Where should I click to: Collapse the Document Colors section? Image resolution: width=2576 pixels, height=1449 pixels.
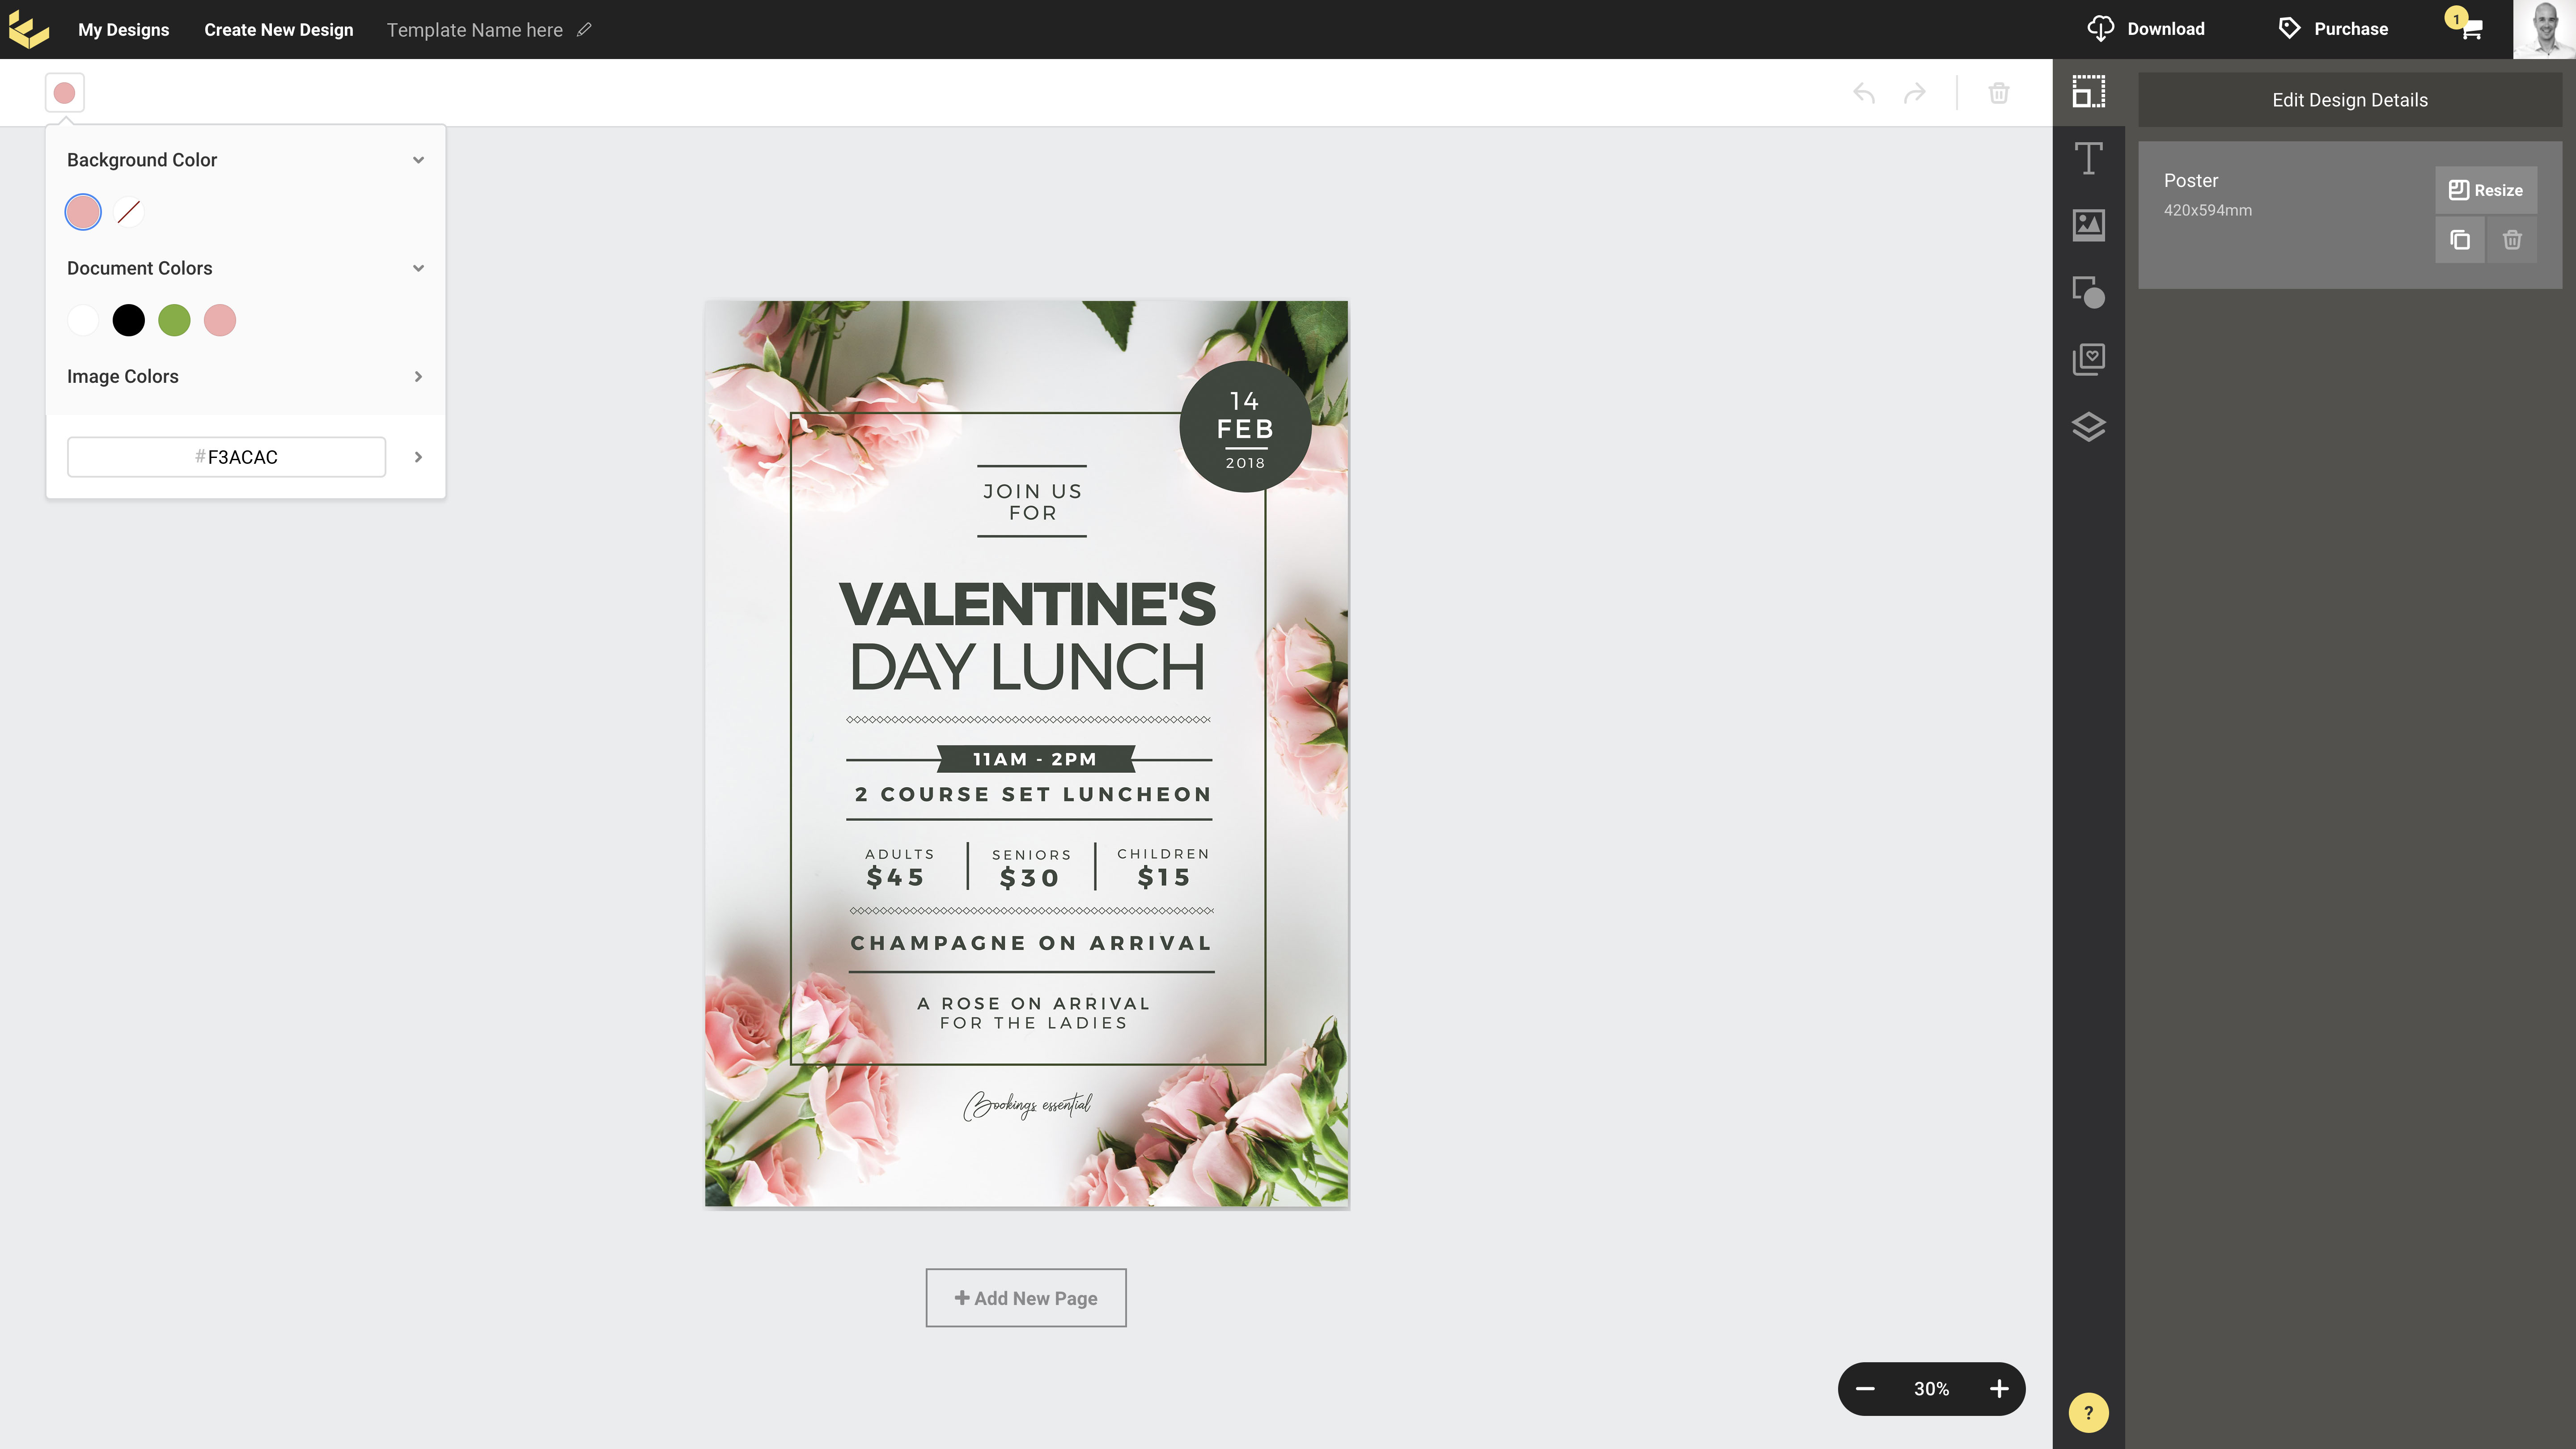coord(418,268)
